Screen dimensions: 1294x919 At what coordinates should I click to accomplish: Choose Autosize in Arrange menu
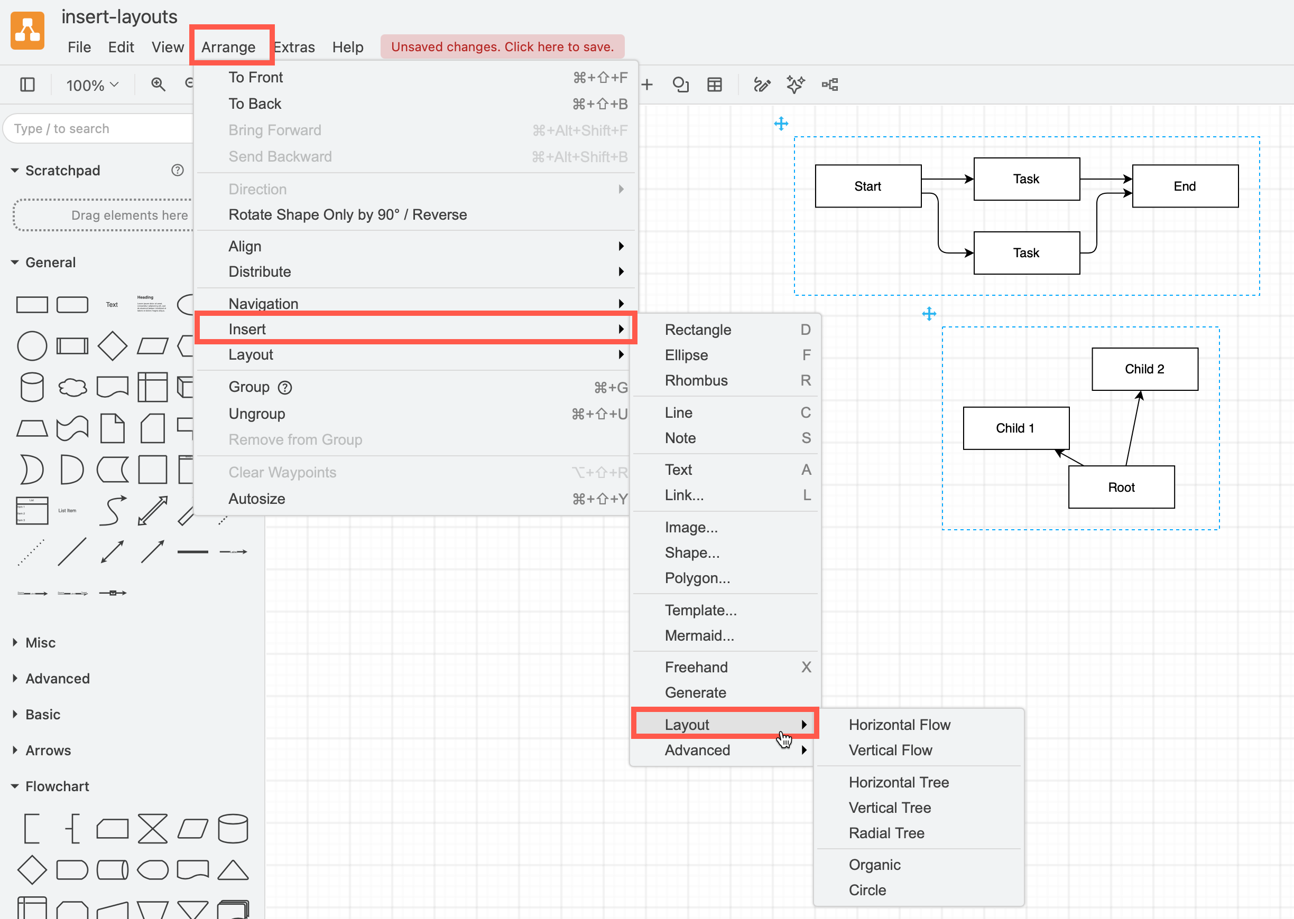tap(417, 499)
